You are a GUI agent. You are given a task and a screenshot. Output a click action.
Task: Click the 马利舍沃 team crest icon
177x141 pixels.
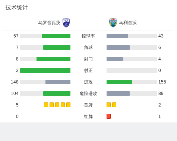113,23
